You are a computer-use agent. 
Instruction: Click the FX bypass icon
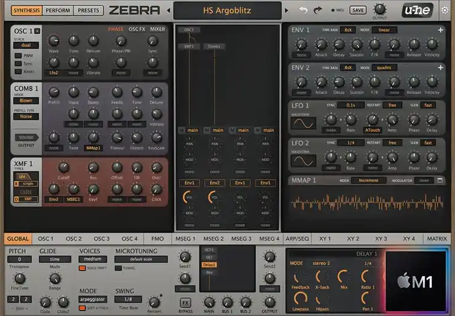(185, 303)
